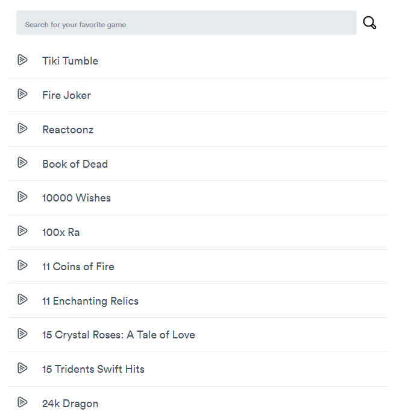Open the Fire Joker game title
The image size is (414, 415).
(66, 95)
